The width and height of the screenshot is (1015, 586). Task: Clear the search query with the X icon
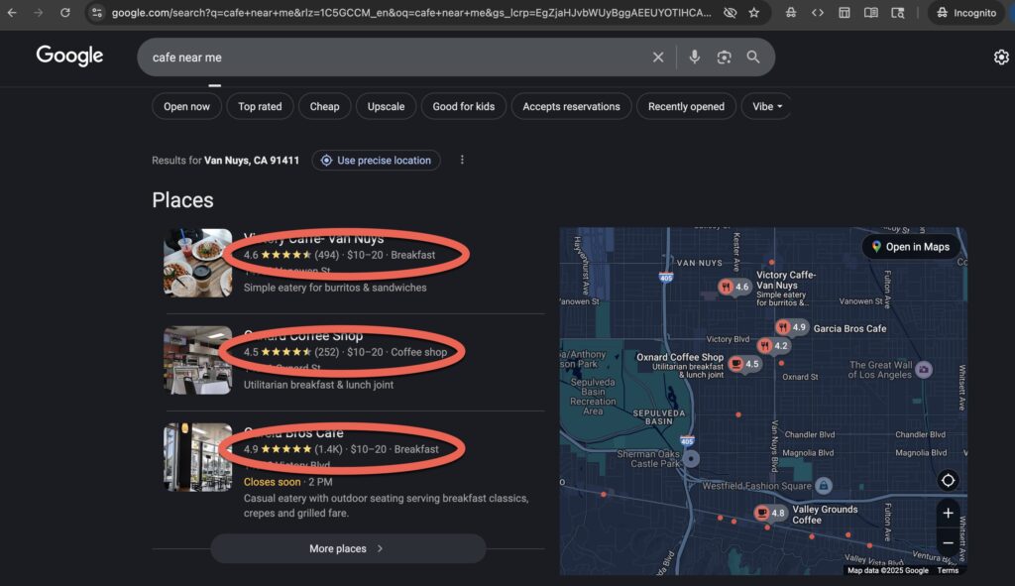tap(658, 58)
